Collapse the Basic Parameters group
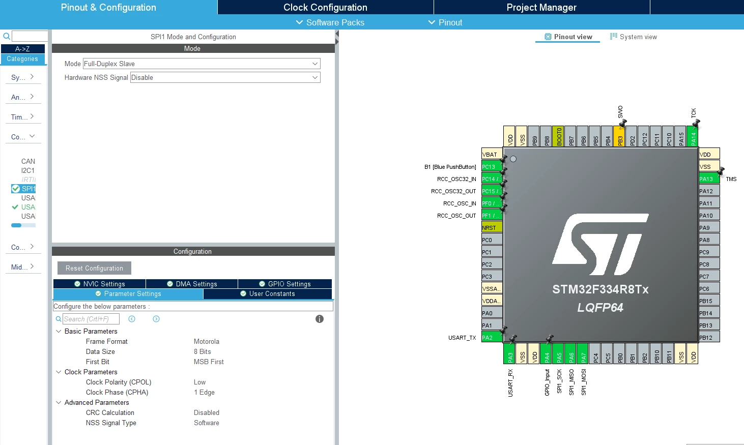 click(x=59, y=331)
